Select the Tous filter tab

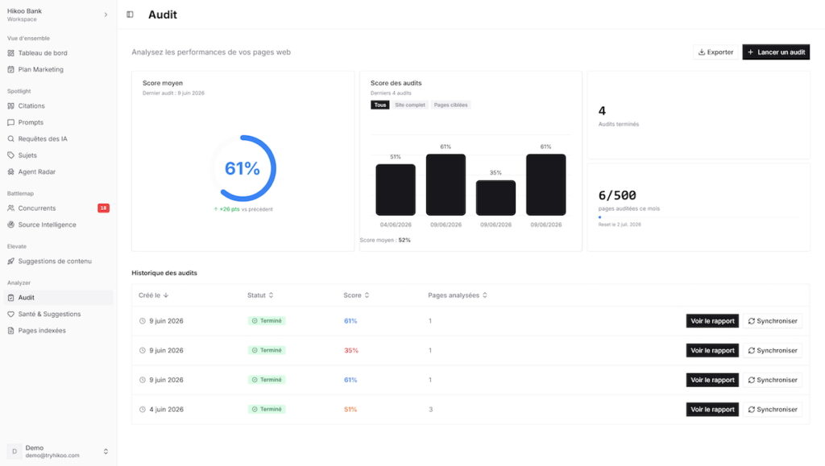[x=380, y=105]
